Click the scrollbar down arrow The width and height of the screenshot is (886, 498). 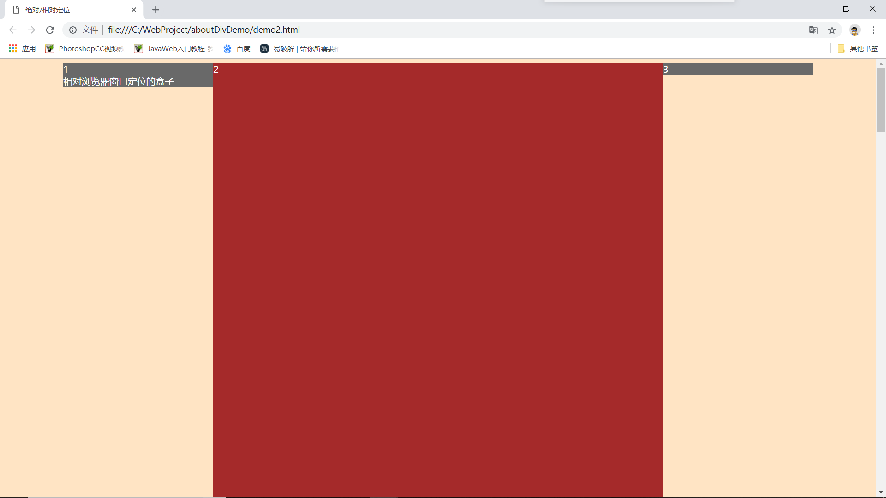click(881, 492)
